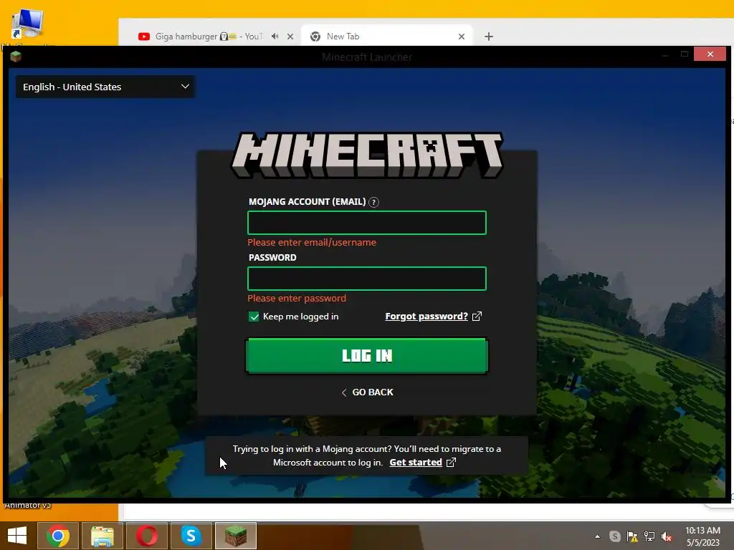Viewport: 734px width, 550px height.
Task: Uncheck the Keep me logged in checkbox
Action: click(254, 317)
